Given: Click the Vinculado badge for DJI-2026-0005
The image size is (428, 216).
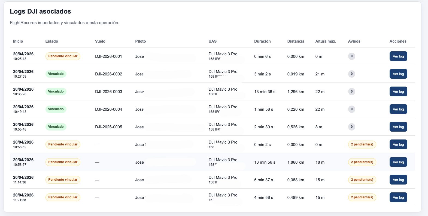Looking at the screenshot, I should coord(56,127).
